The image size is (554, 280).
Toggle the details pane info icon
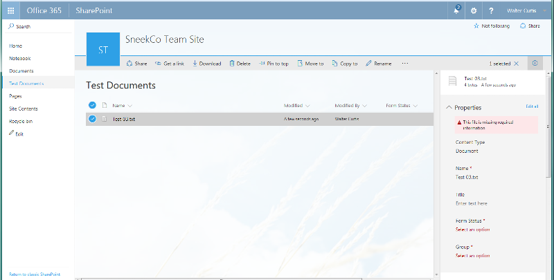click(535, 63)
